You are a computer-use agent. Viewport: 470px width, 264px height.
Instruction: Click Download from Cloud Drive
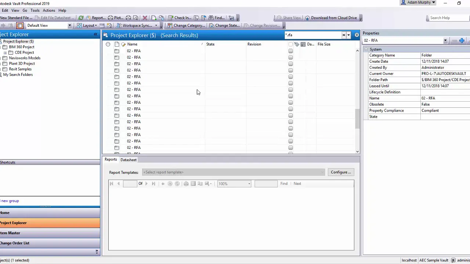(x=331, y=18)
